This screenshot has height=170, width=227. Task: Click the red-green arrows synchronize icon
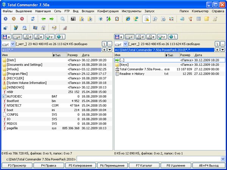tap(171, 19)
